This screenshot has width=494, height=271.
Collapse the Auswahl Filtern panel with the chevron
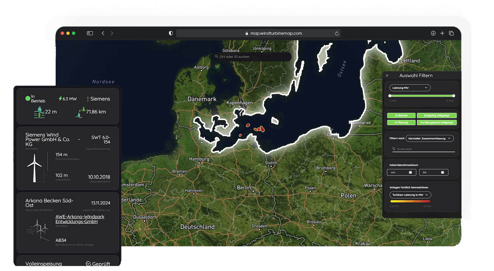tap(387, 75)
